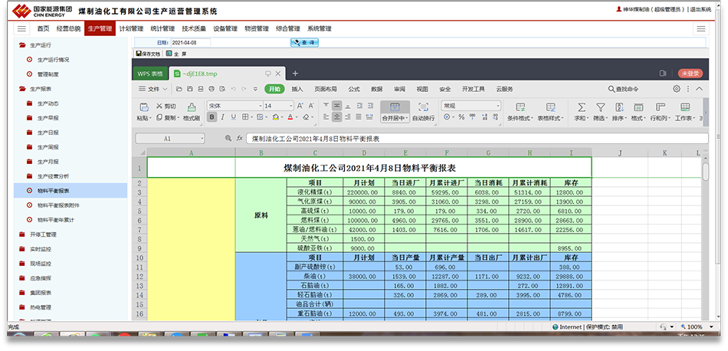Click the 查询 query button
The height and width of the screenshot is (351, 728).
[x=304, y=43]
